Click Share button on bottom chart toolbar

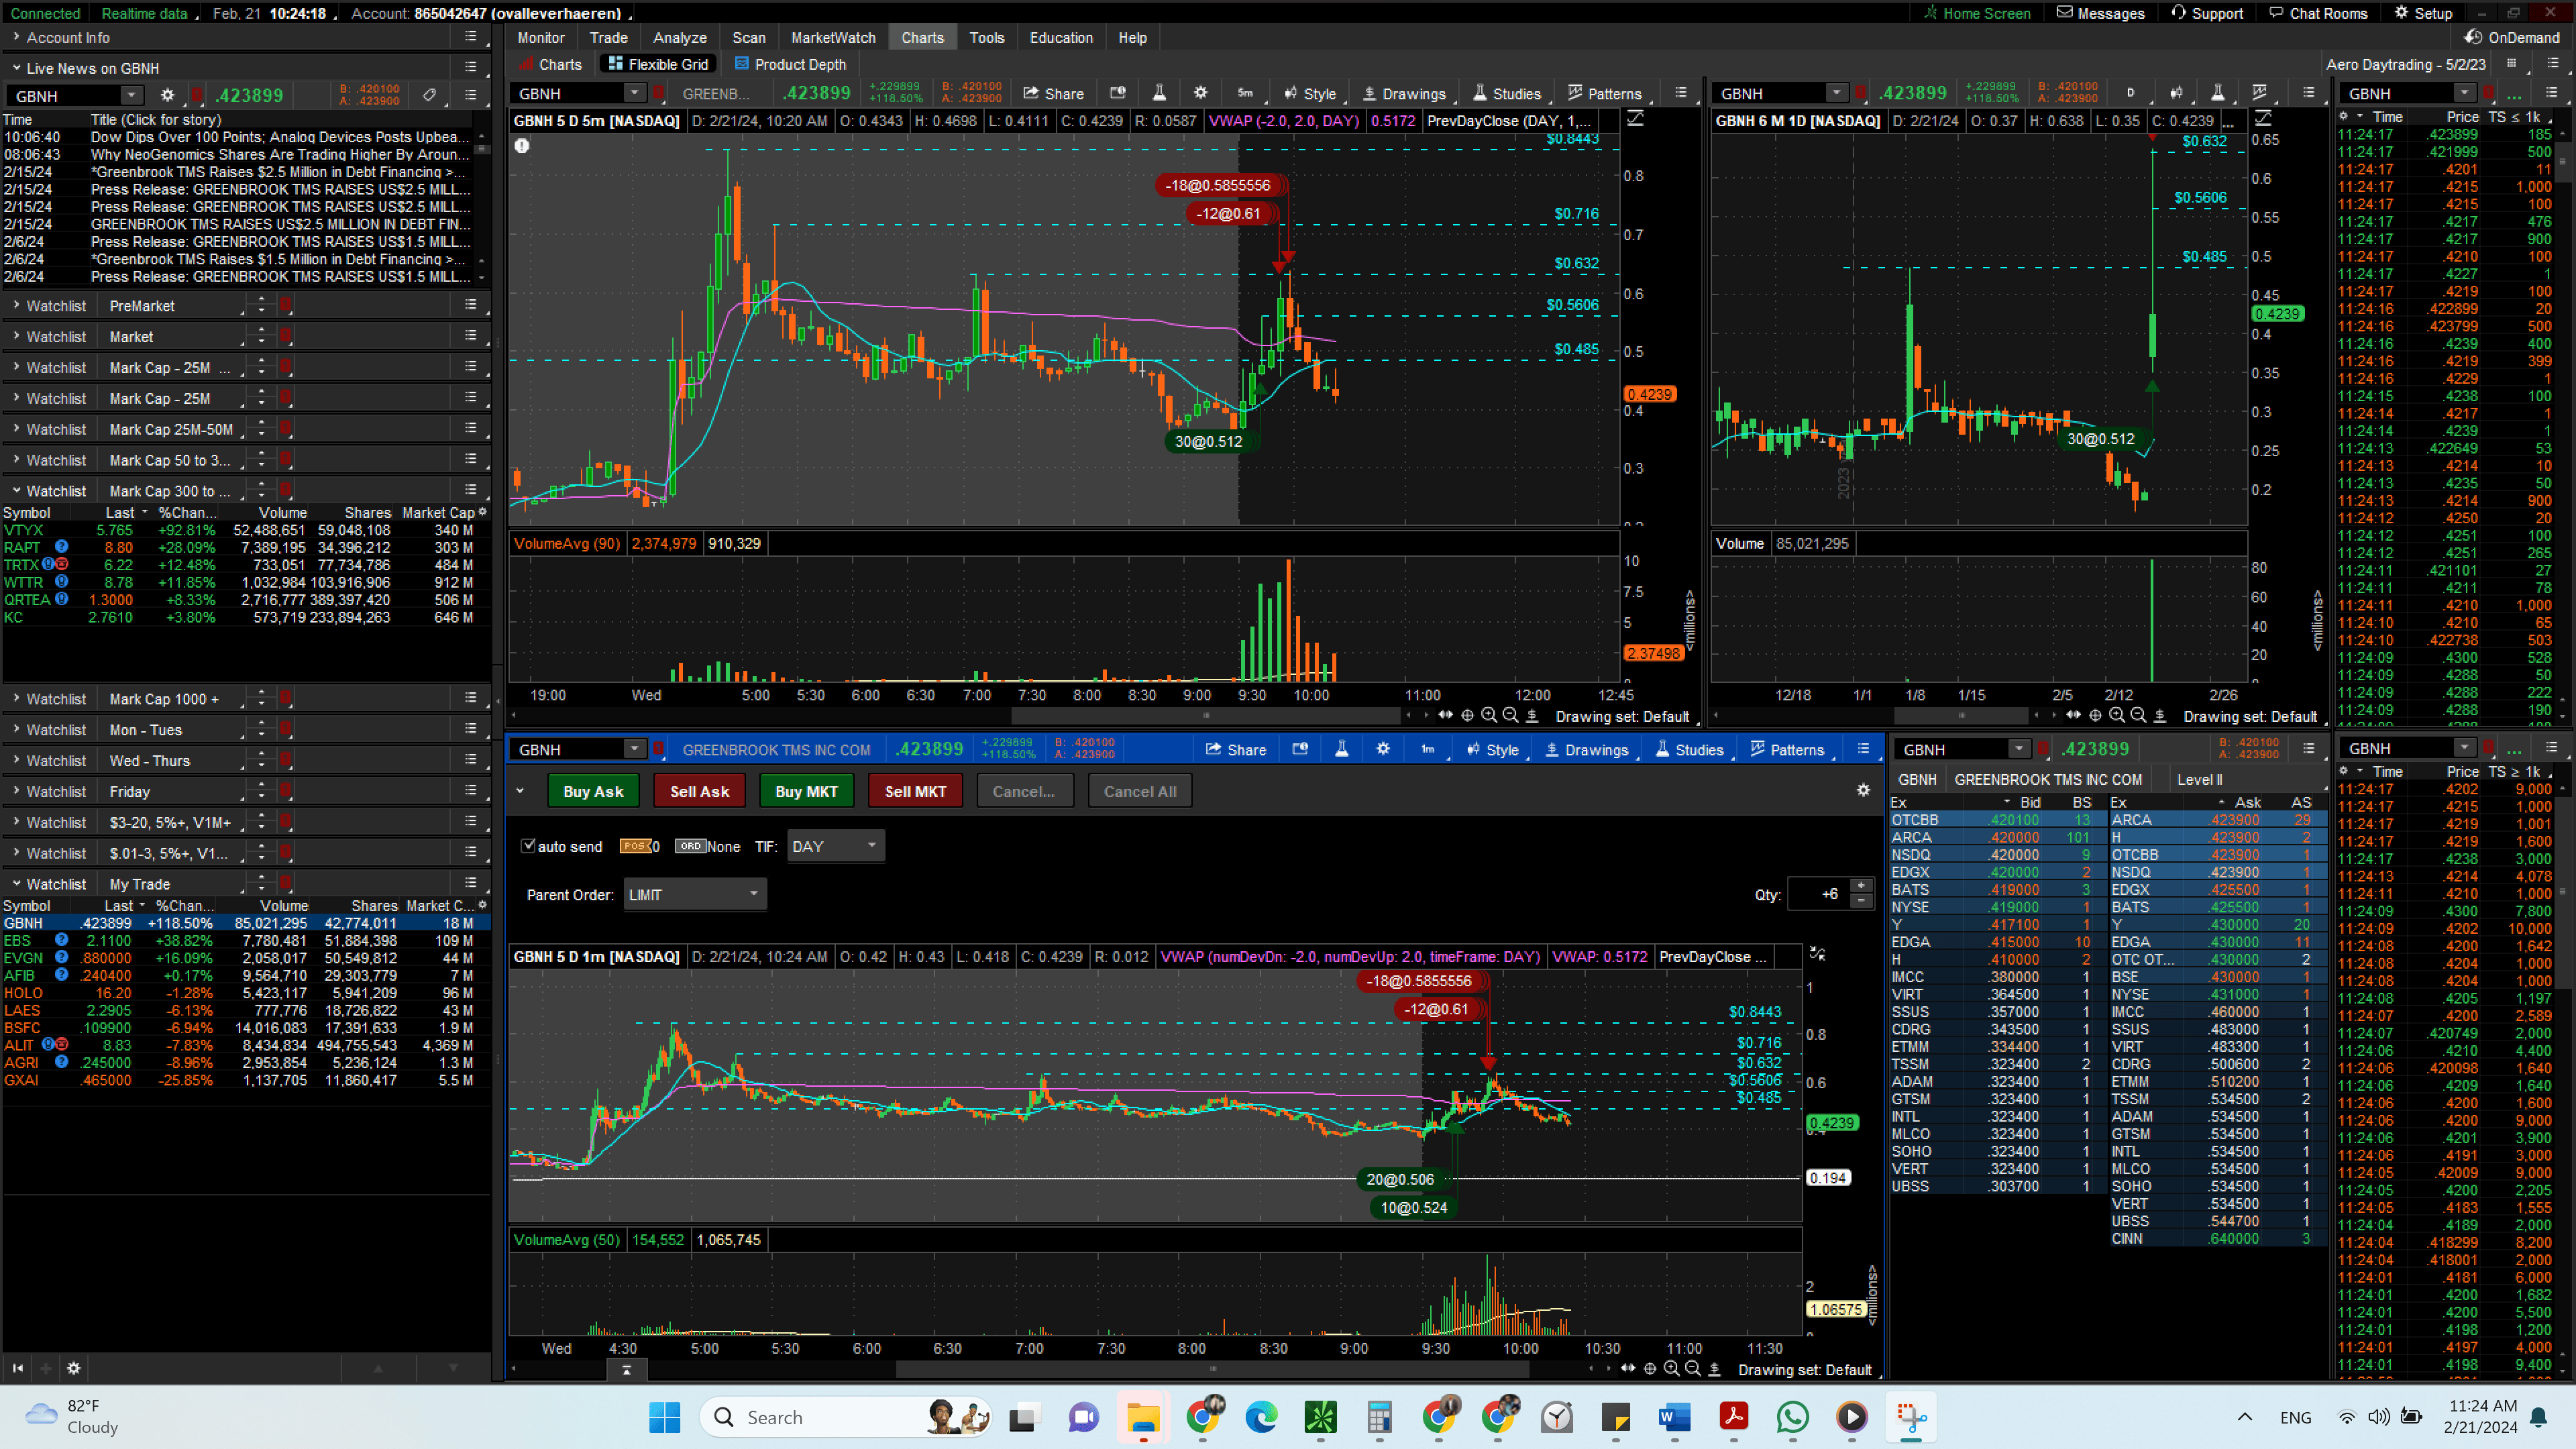click(1236, 749)
